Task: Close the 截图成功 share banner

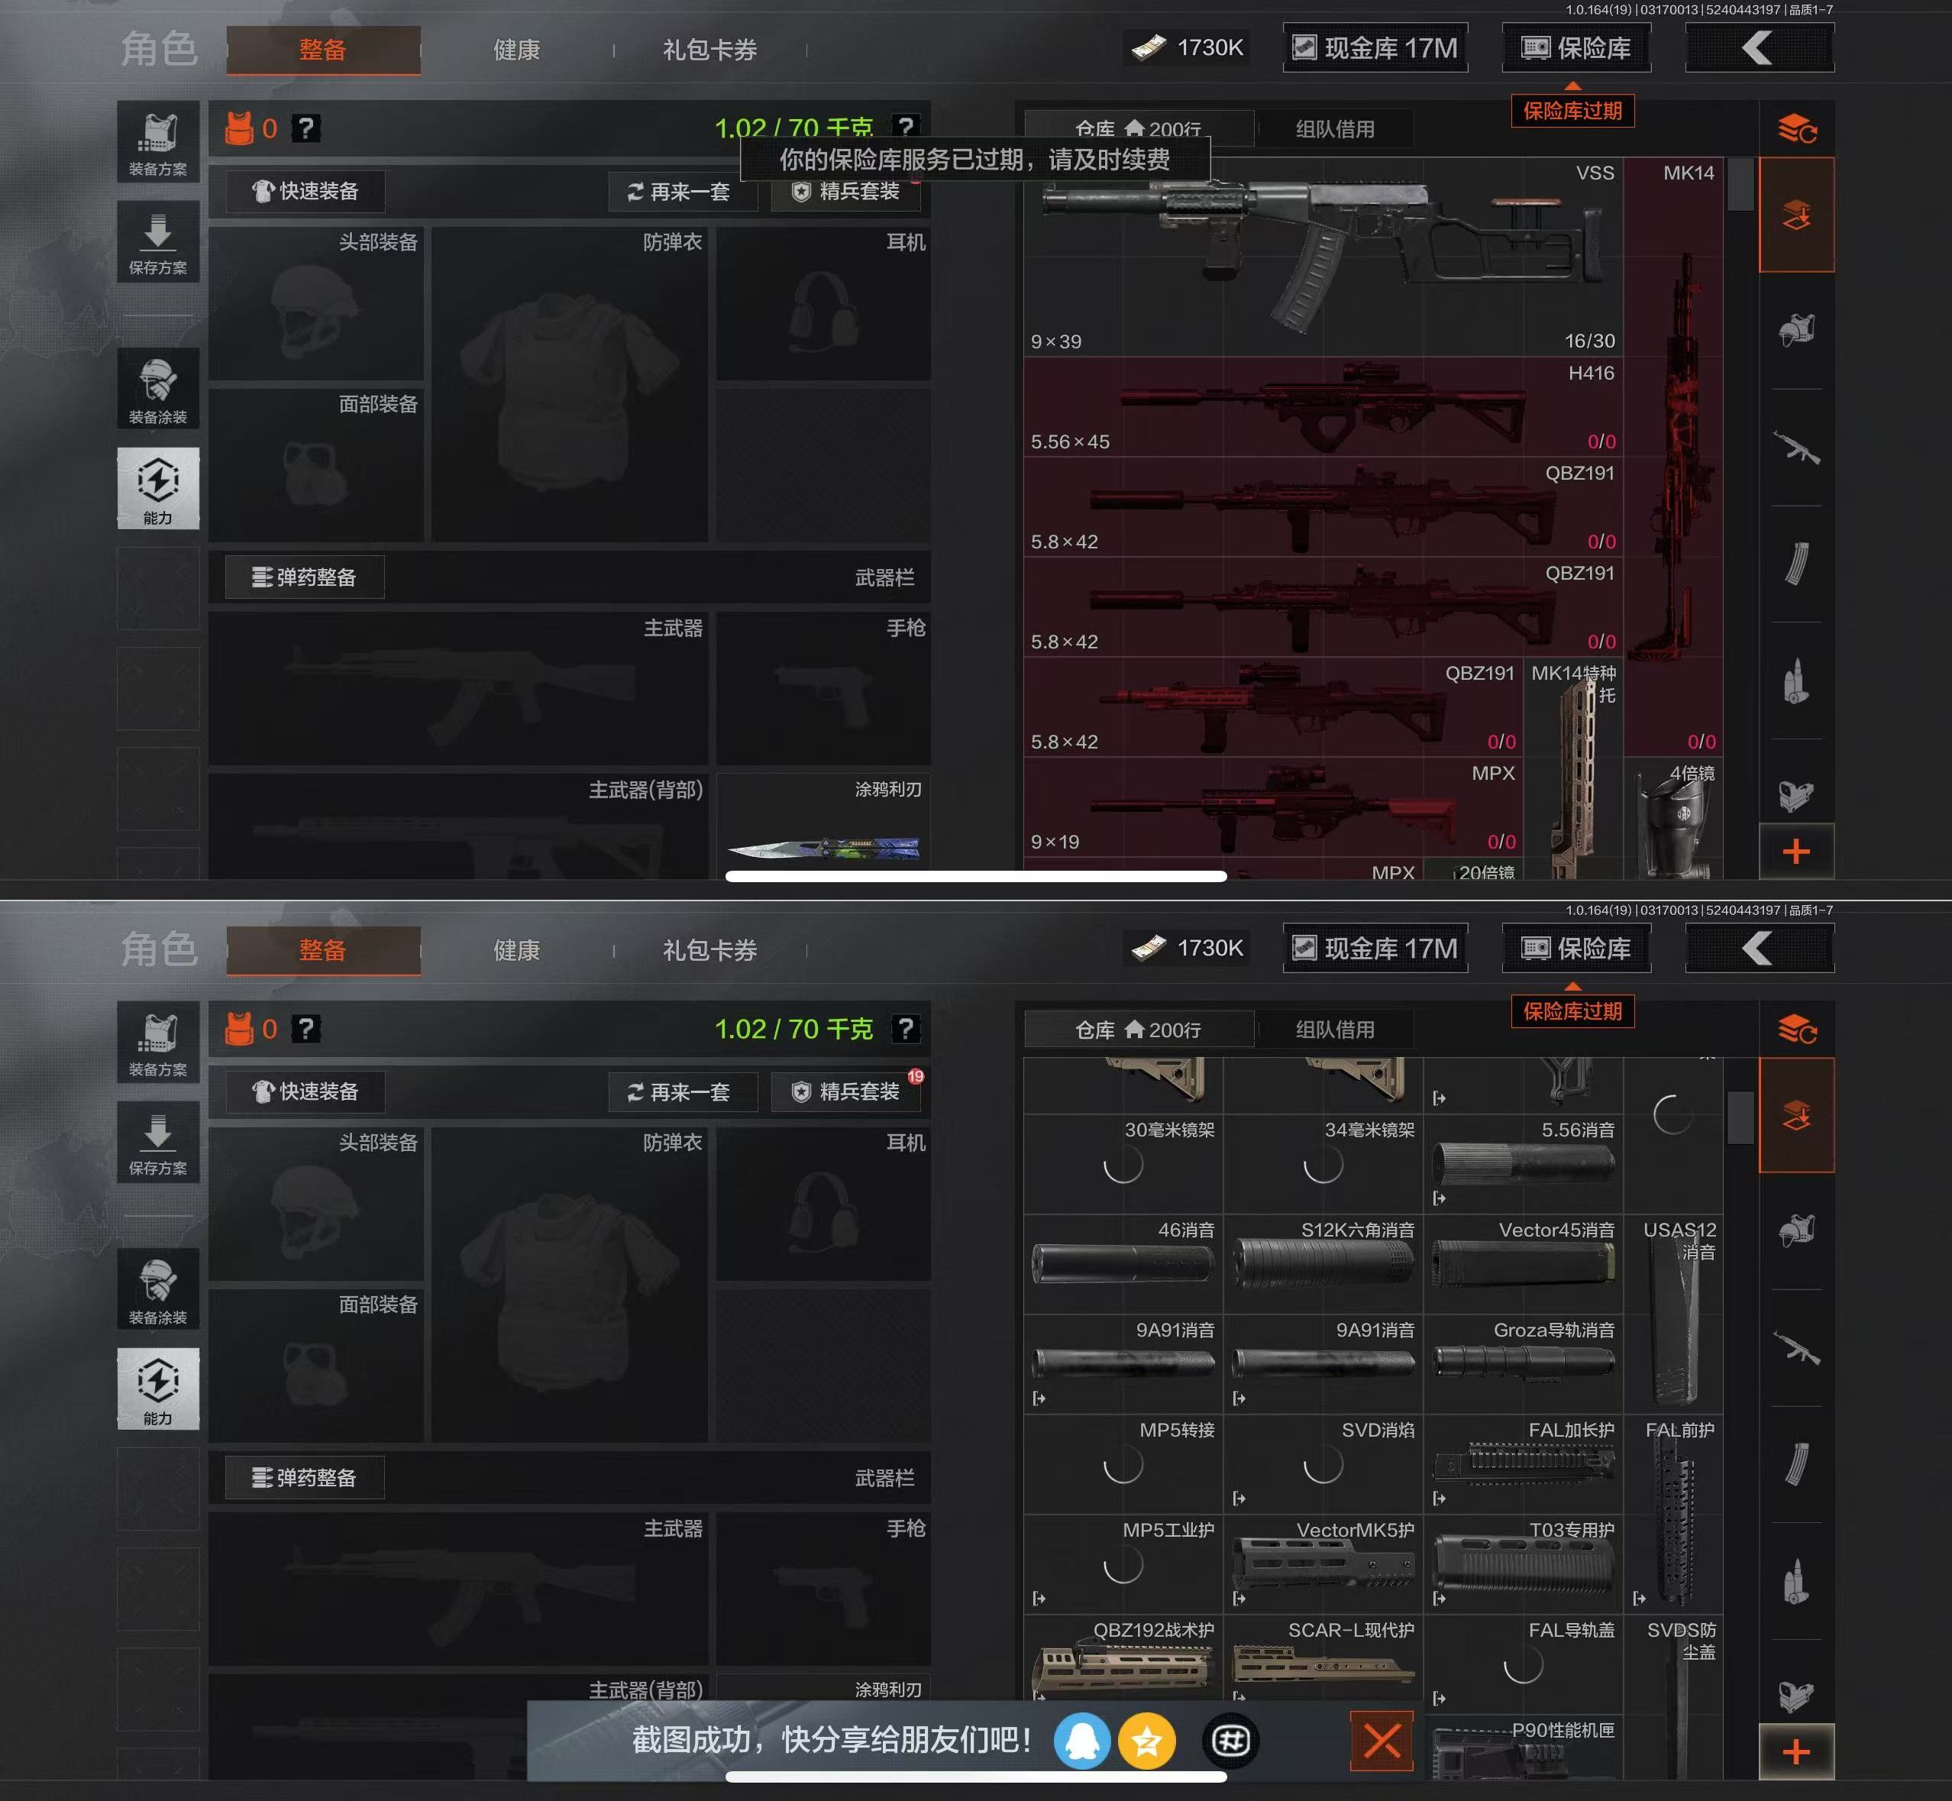Action: tap(1381, 1741)
